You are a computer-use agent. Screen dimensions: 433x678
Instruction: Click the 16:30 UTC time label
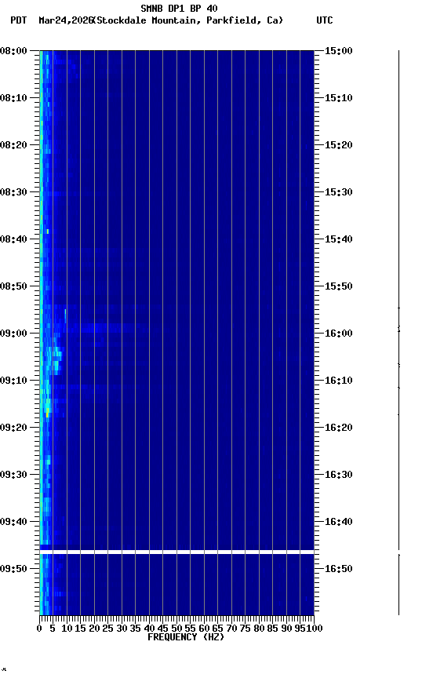(339, 476)
